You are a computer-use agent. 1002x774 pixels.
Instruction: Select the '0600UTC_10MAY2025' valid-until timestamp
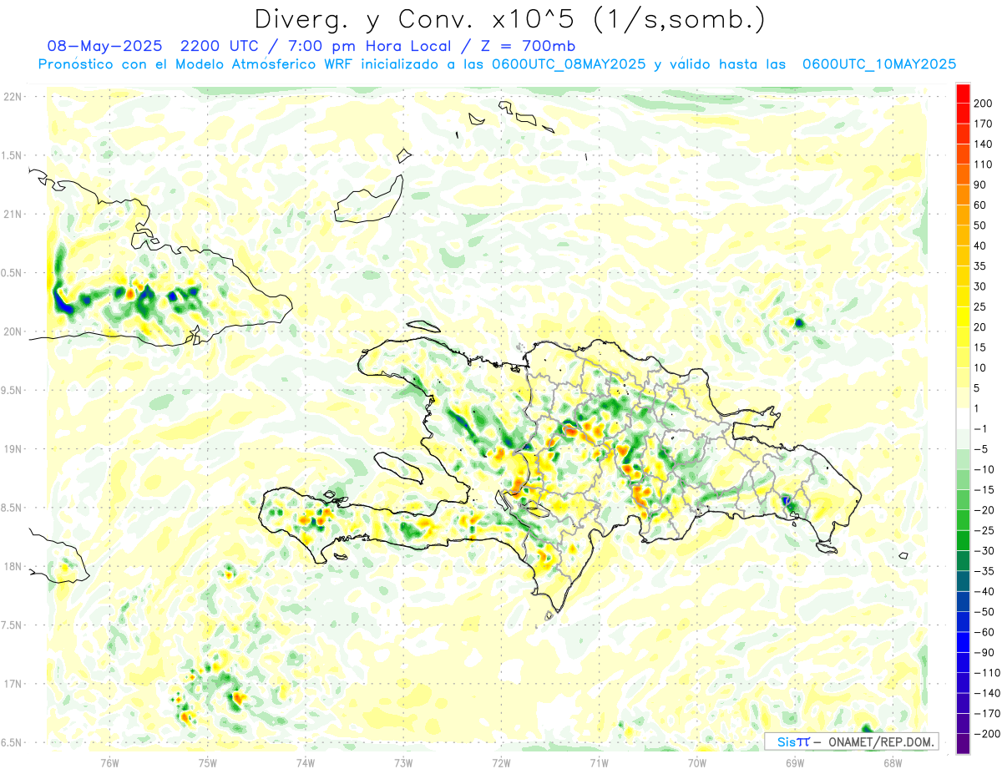pos(878,63)
